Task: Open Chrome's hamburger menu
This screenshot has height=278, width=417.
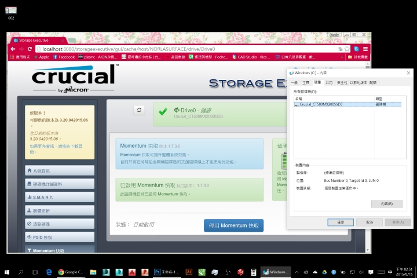Action: click(365, 49)
